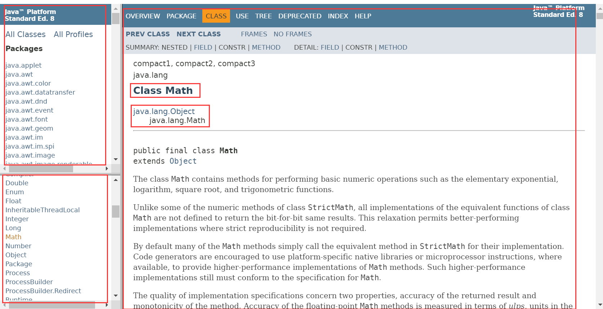Go to PREV CLASS
603x309 pixels.
tap(148, 34)
